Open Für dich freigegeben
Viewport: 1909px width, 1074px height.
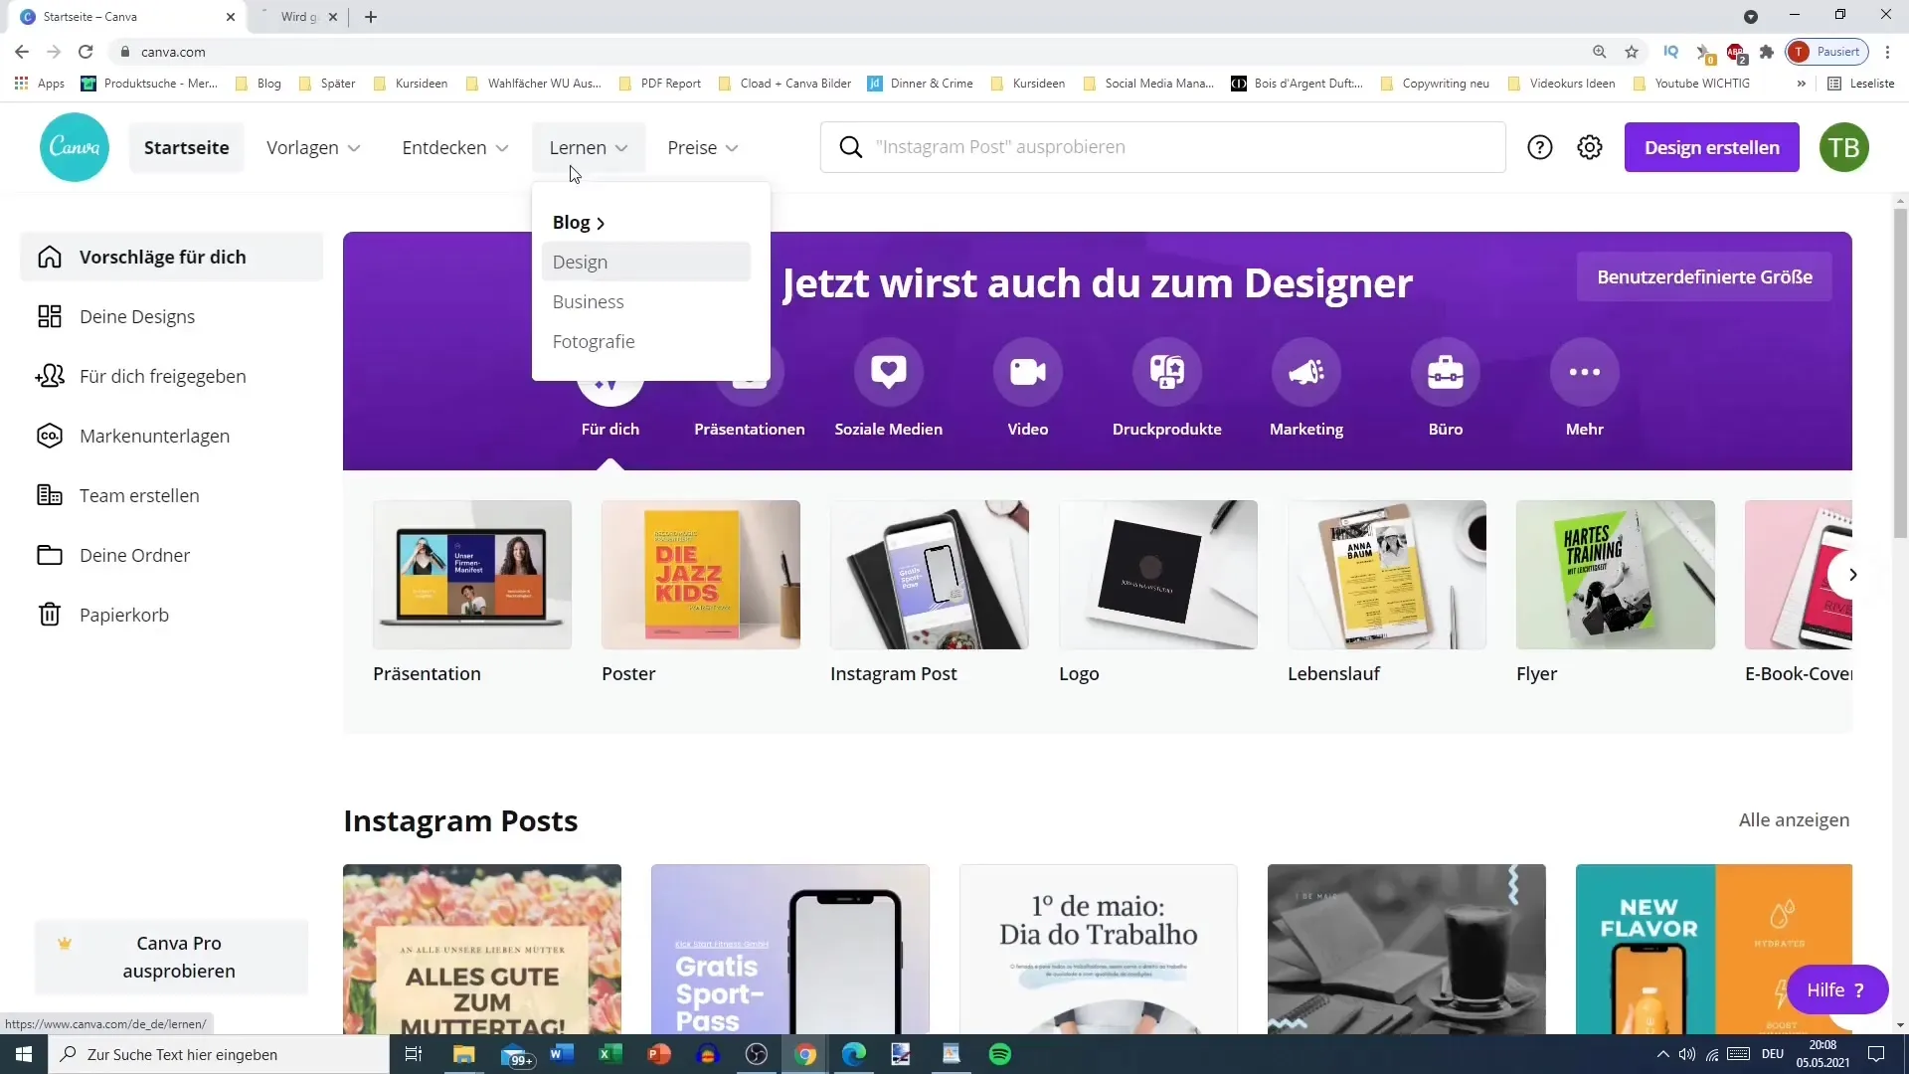coord(171,376)
